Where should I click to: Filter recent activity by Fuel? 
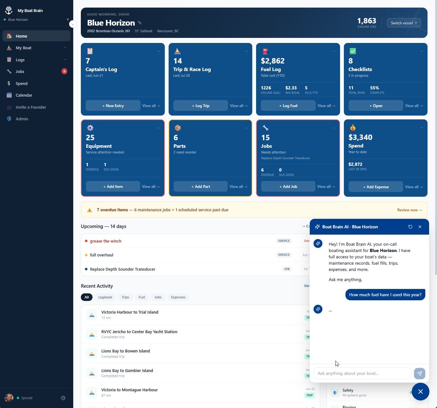pos(142,297)
